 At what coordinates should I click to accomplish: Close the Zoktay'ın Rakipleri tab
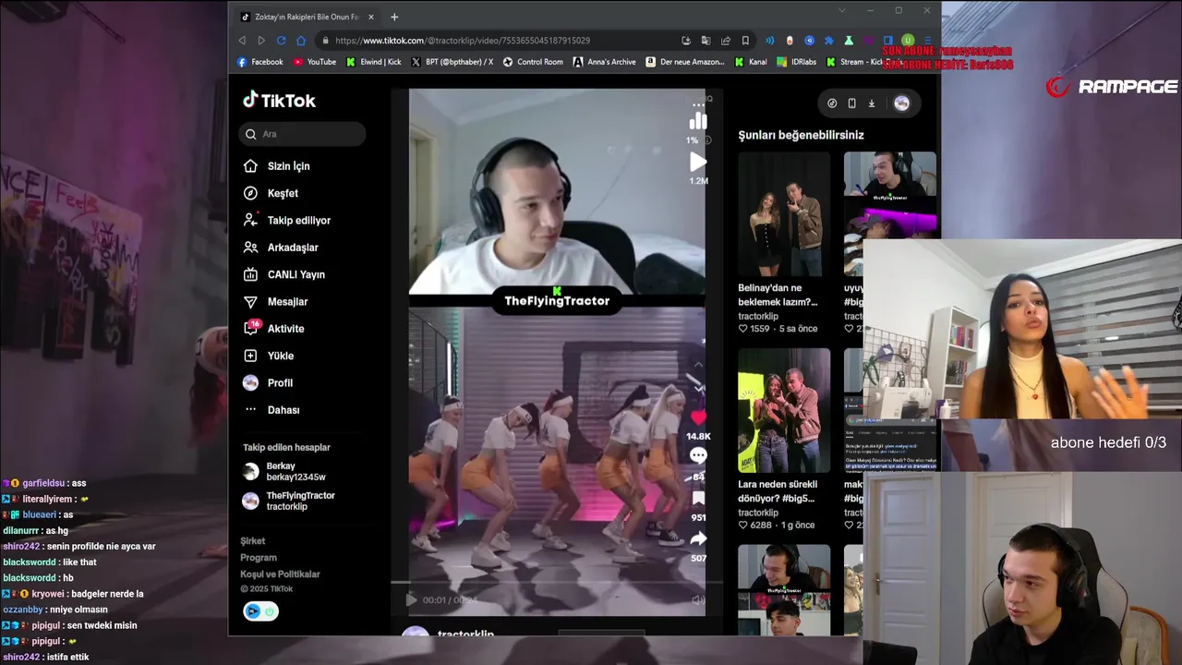point(371,17)
